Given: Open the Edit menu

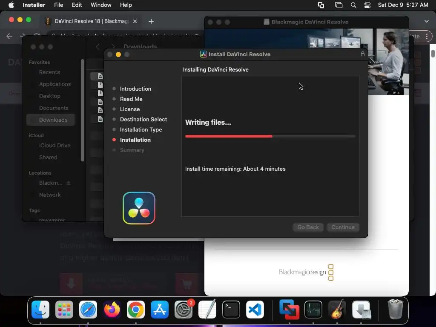Looking at the screenshot, I should click(x=77, y=5).
